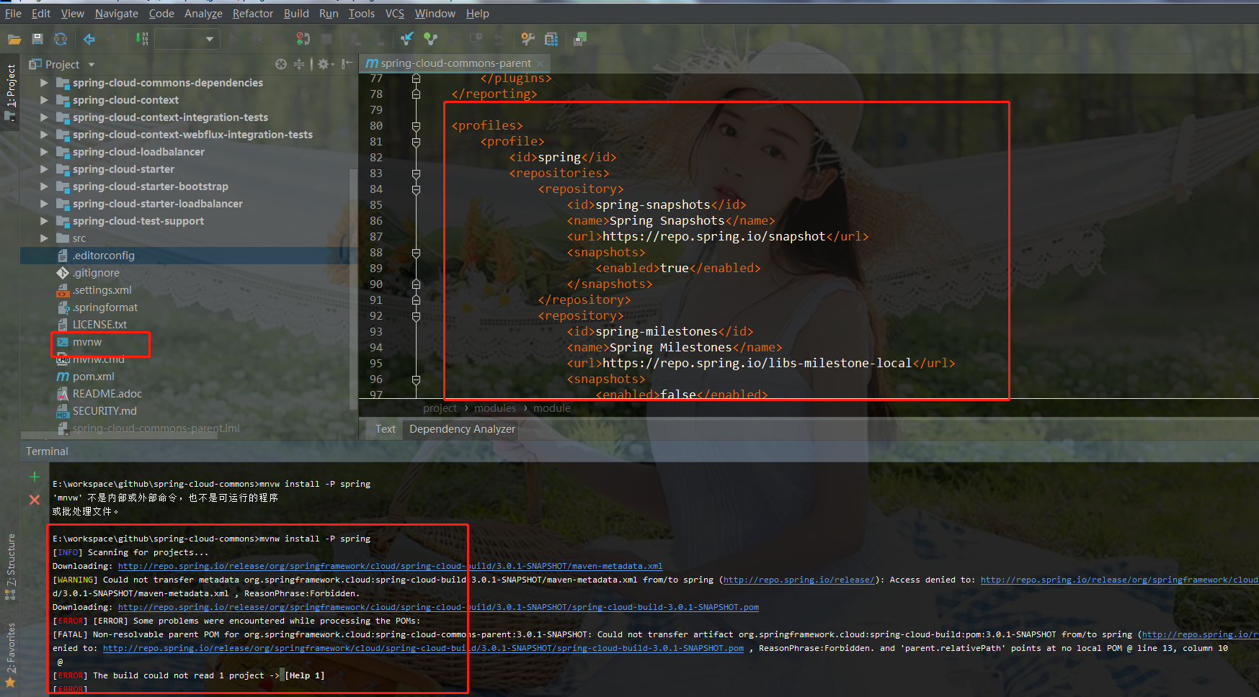This screenshot has height=697, width=1259.
Task: Open the File menu
Action: coord(13,14)
